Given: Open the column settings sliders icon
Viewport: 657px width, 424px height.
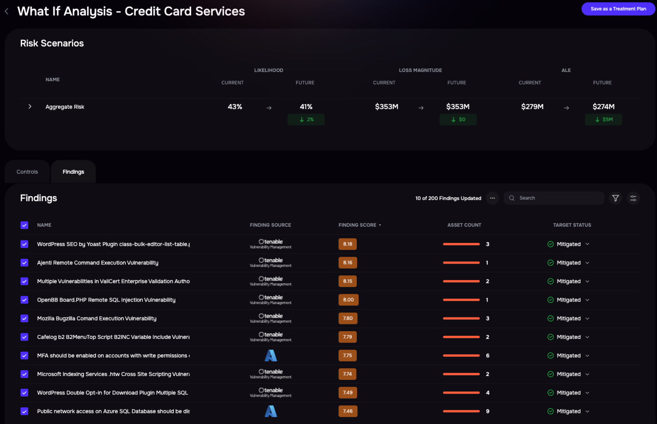Looking at the screenshot, I should point(633,198).
